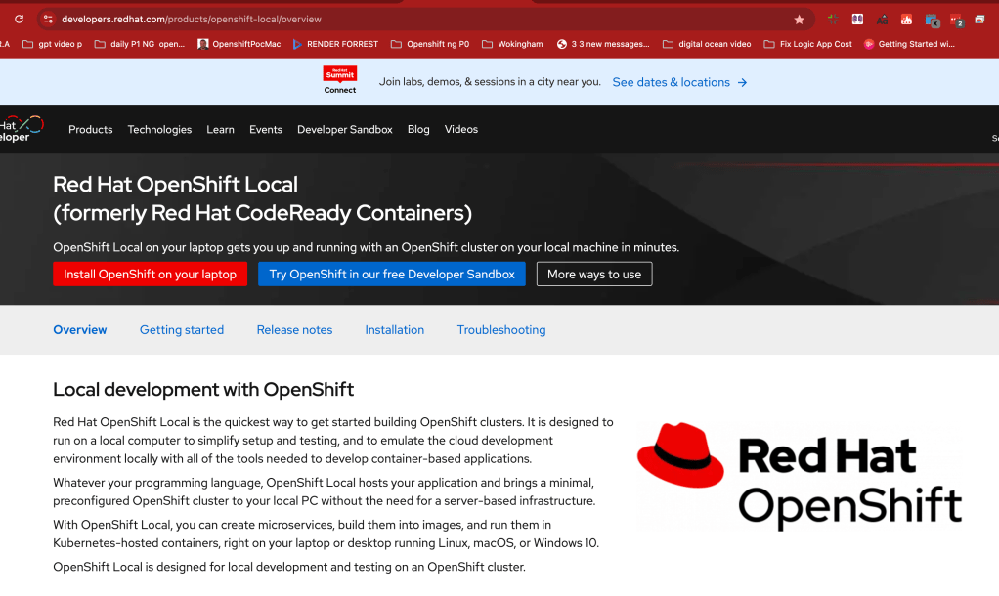The height and width of the screenshot is (596, 999).
Task: Click 'Install OpenShift on your laptop' button
Action: tap(150, 274)
